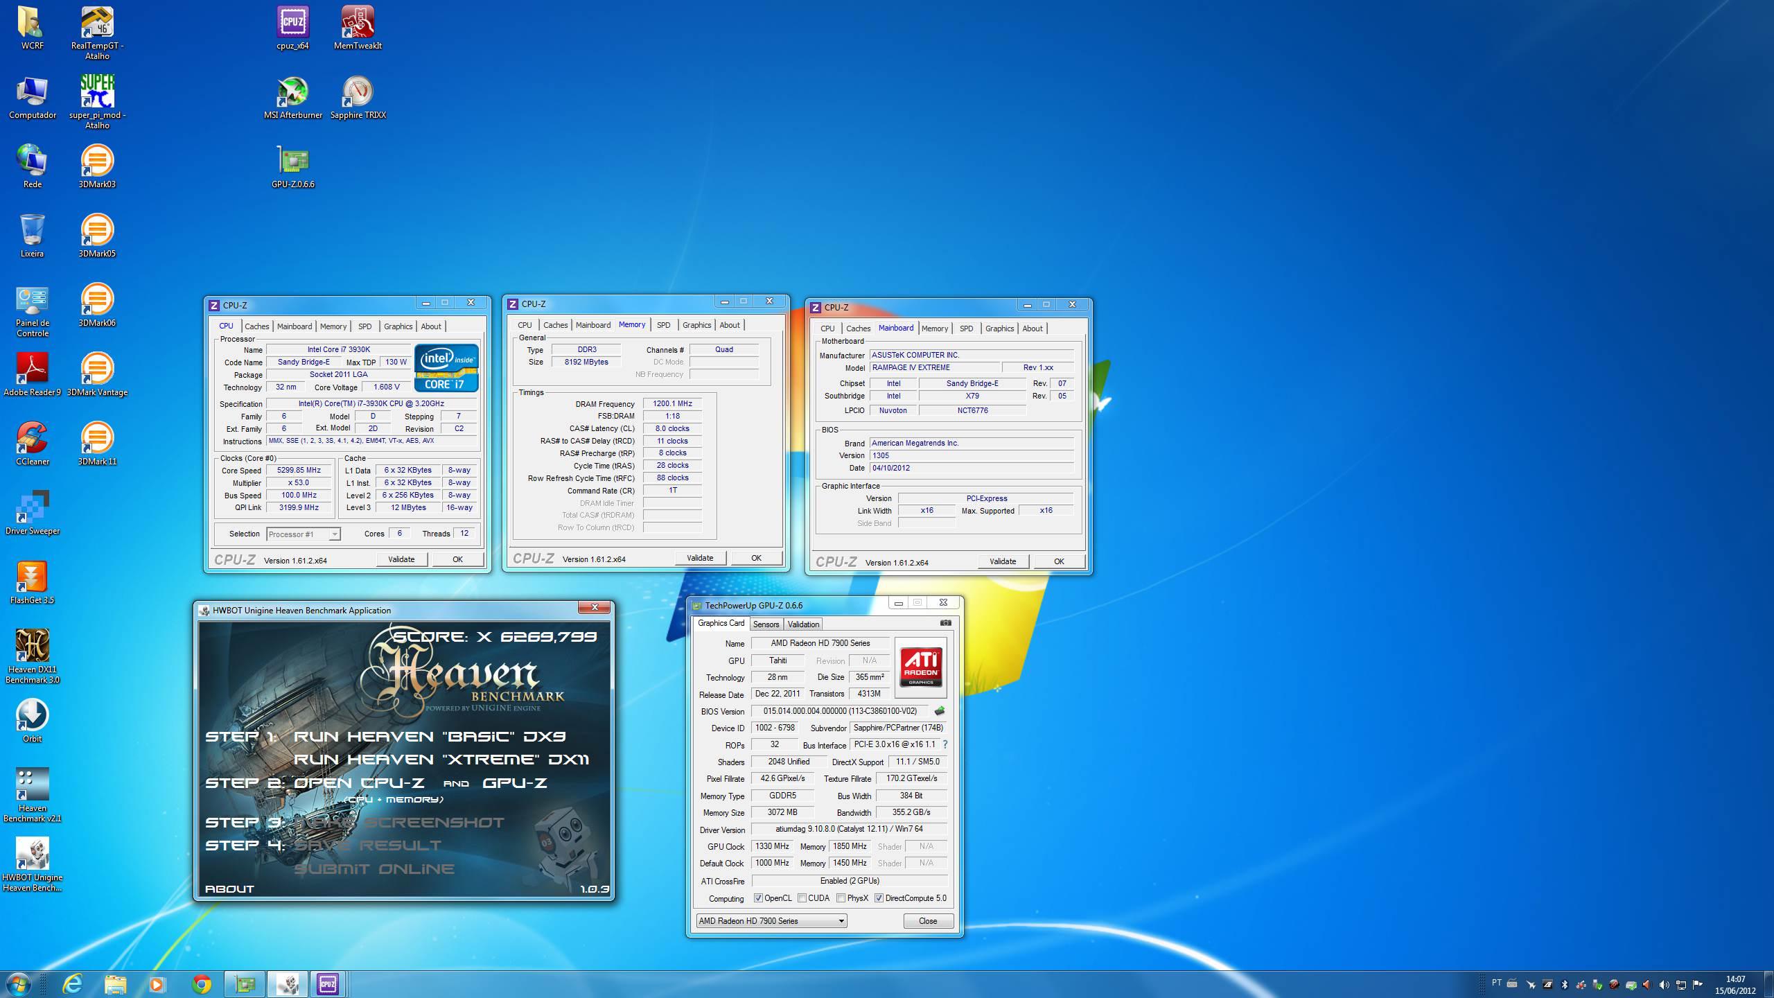1774x998 pixels.
Task: Click the Core Speed 5299.85 MHz value
Action: (299, 471)
